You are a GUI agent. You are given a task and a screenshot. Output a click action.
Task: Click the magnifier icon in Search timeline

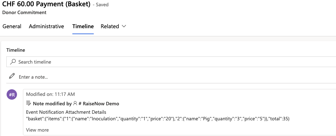(x=13, y=62)
